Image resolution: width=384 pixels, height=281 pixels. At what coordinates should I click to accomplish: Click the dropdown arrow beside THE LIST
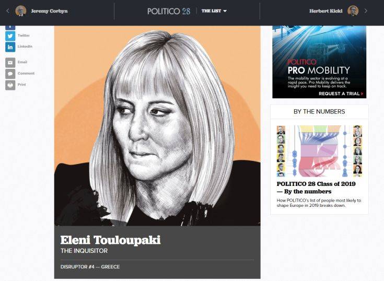pos(225,11)
